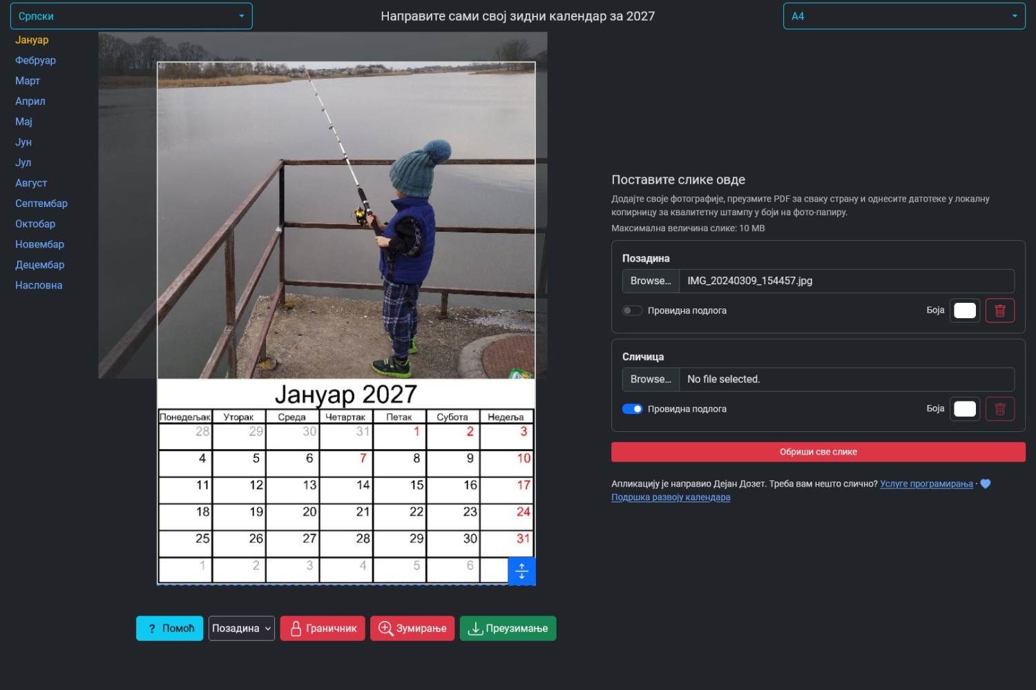Click the Понедељак column header
Image resolution: width=1036 pixels, height=690 pixels.
[185, 417]
